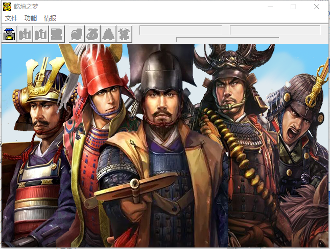Click the left empty status field in toolbar
The image size is (330, 249).
pyautogui.click(x=180, y=30)
